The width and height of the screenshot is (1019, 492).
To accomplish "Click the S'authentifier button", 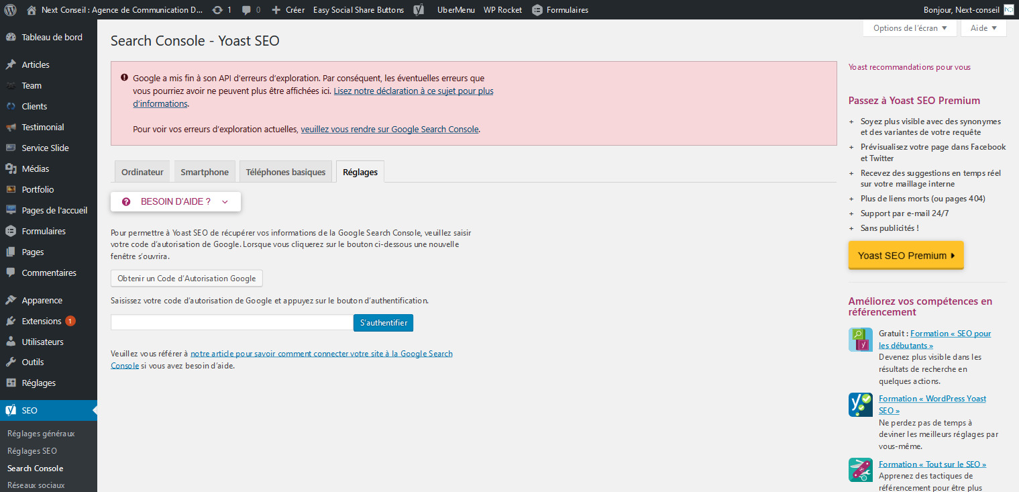I will pyautogui.click(x=384, y=322).
